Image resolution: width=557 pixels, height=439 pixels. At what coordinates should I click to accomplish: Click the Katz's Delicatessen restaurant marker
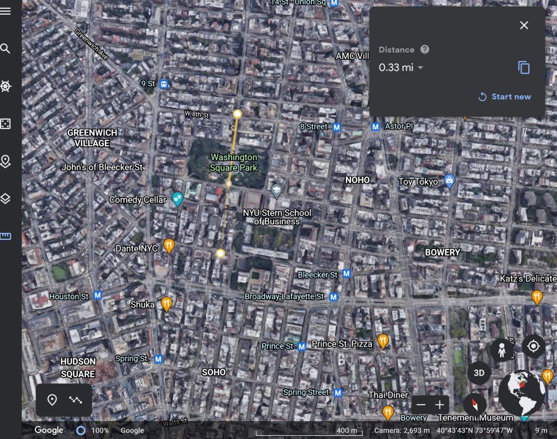point(537,296)
